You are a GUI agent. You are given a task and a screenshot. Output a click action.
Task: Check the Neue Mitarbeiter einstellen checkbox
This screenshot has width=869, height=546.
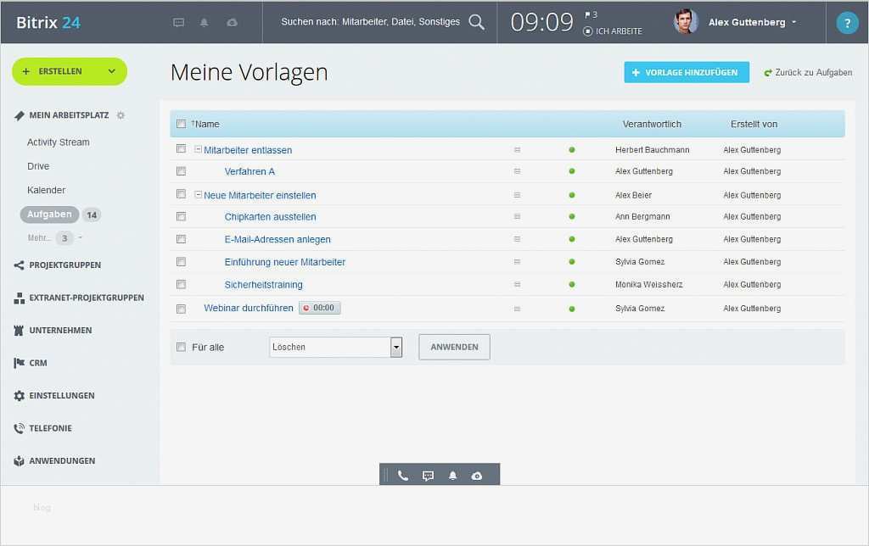(x=182, y=194)
